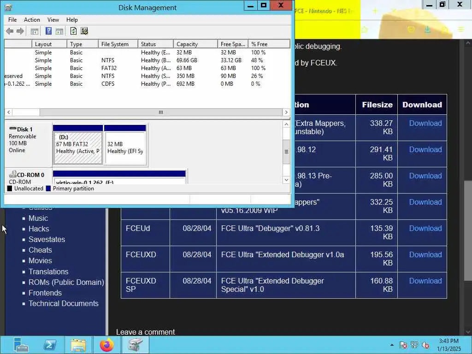Open the Hacks sidebar link
Image resolution: width=472 pixels, height=354 pixels.
point(39,229)
